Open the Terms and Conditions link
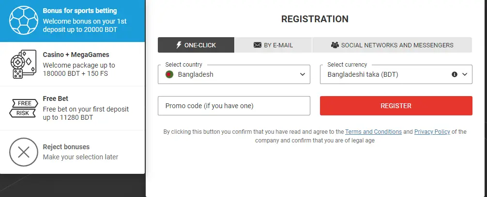Viewport: 487px width, 197px height. (373, 132)
